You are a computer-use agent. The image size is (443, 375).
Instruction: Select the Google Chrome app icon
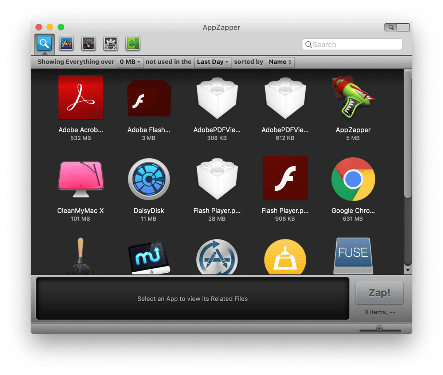tap(353, 179)
